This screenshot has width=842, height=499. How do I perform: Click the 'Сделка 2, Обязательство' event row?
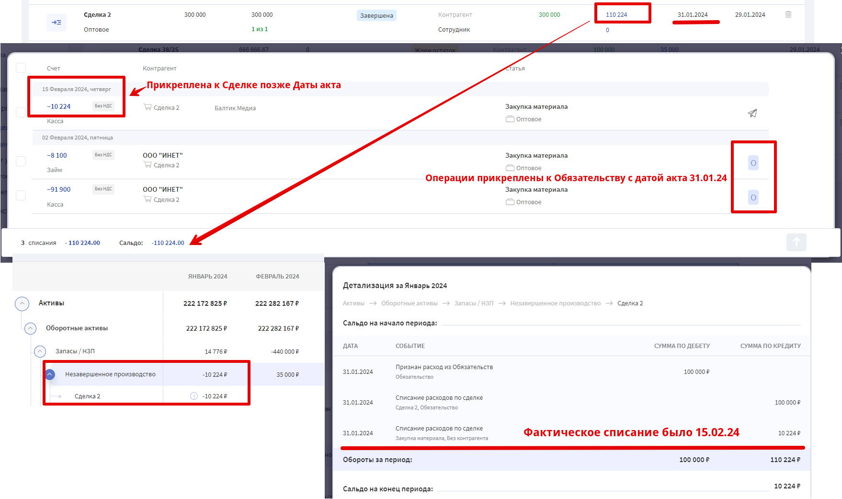(x=571, y=402)
